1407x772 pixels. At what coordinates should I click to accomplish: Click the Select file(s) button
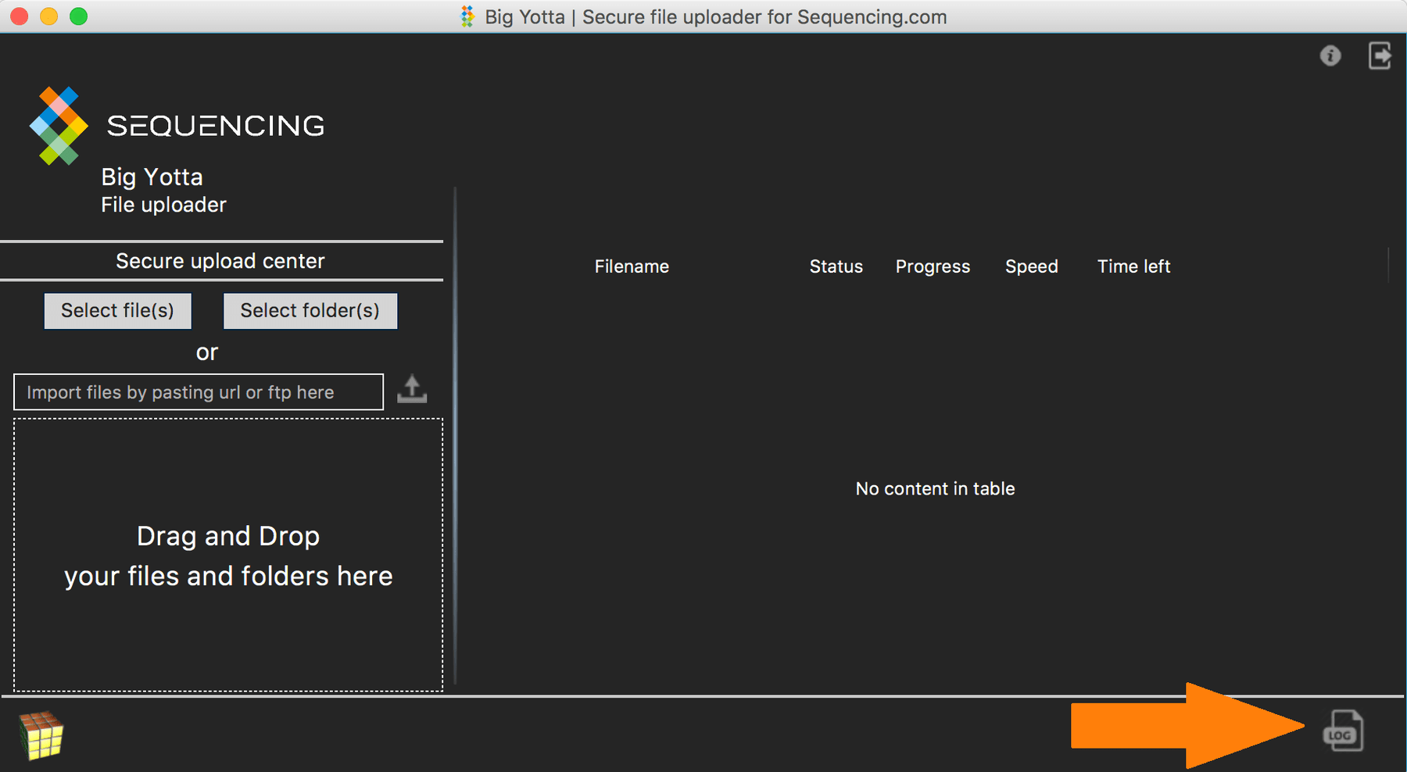point(118,311)
